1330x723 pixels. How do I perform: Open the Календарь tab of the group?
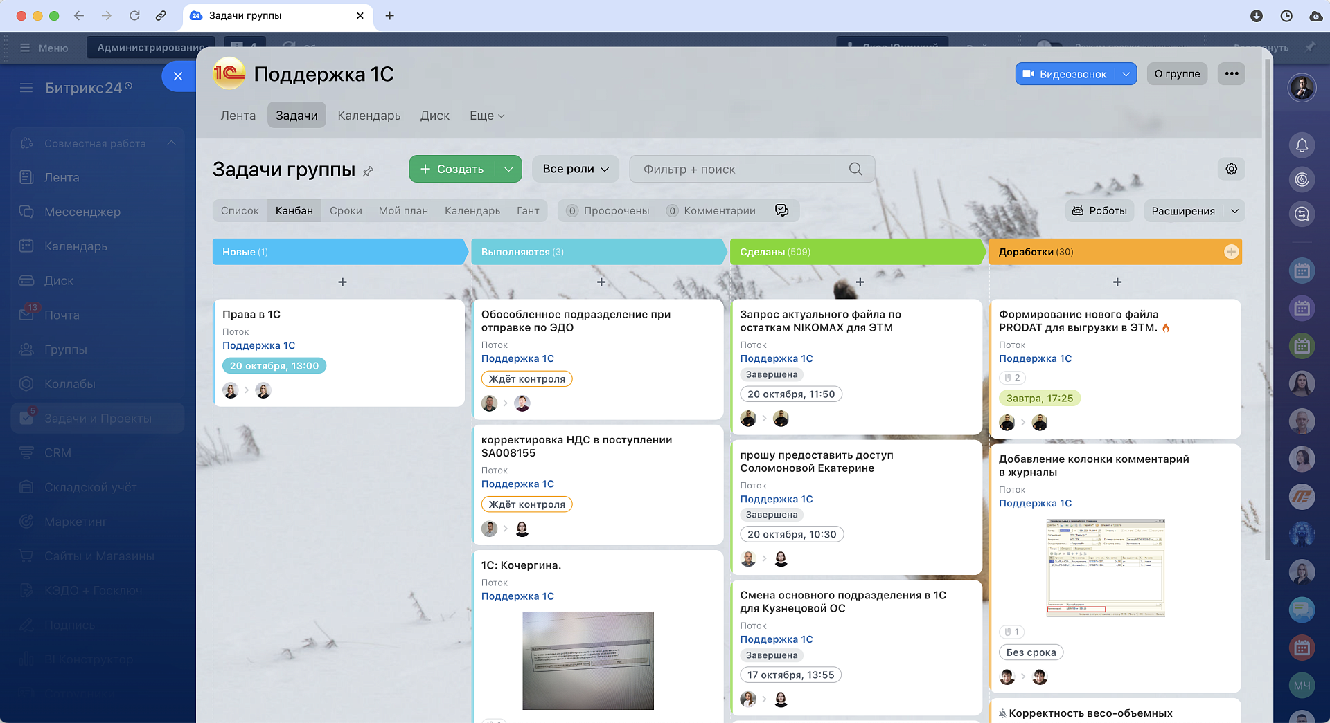(x=369, y=116)
